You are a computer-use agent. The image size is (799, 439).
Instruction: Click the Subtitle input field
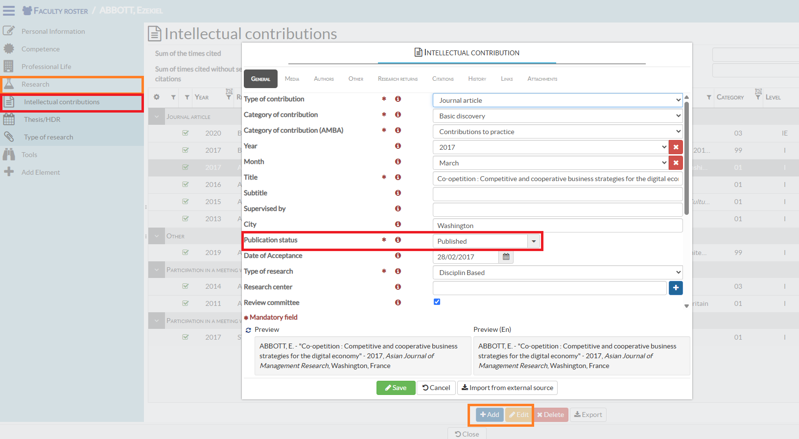(557, 194)
